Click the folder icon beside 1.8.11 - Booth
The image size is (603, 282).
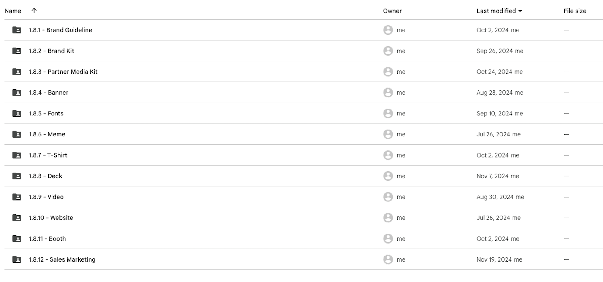[x=17, y=239]
